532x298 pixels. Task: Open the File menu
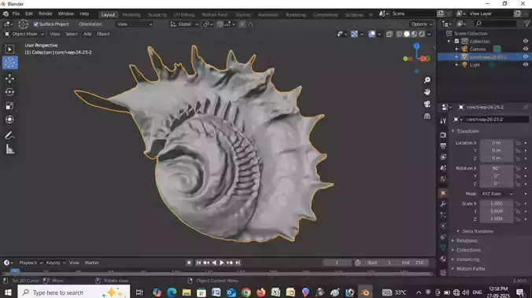(x=16, y=13)
